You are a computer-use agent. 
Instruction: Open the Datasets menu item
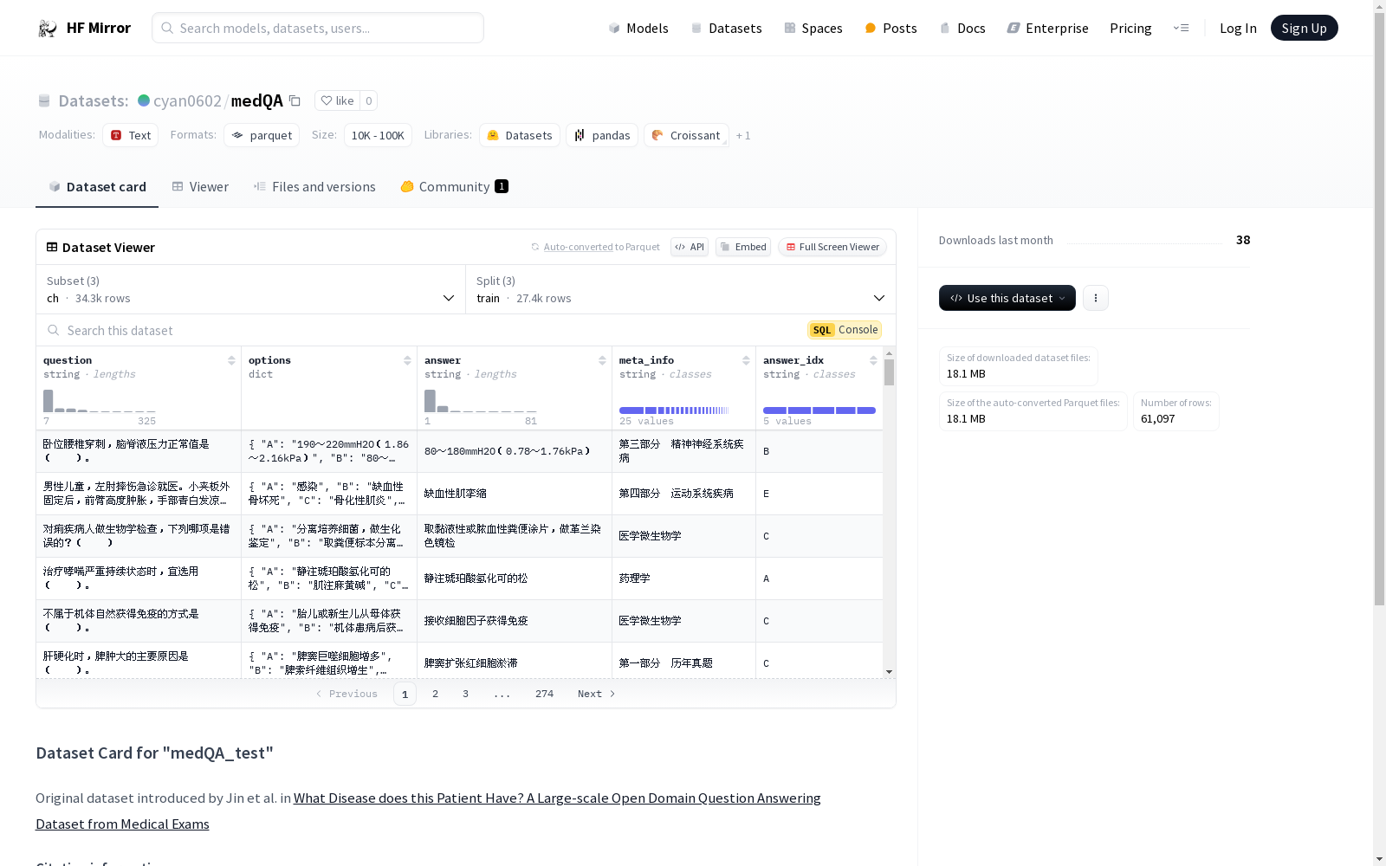[x=726, y=28]
